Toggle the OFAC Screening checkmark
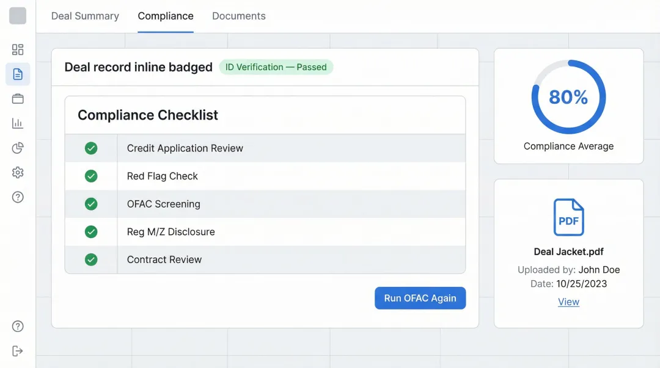The width and height of the screenshot is (660, 368). pos(91,204)
